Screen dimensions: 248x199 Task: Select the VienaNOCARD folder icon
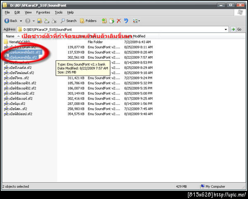[x=6, y=42]
